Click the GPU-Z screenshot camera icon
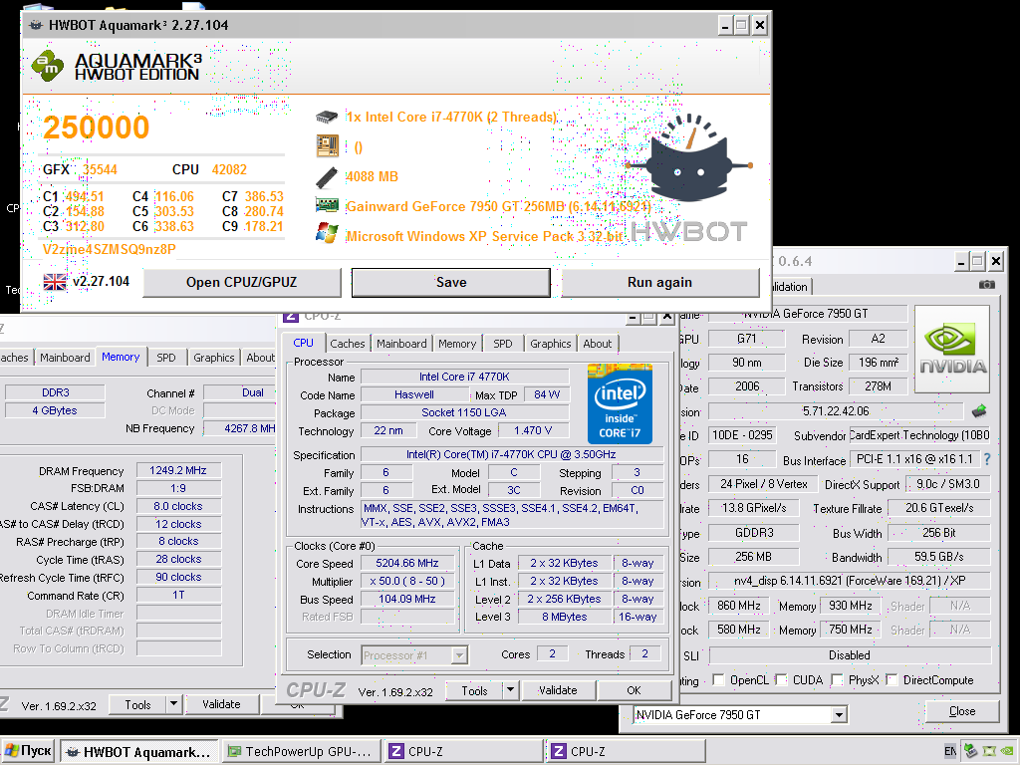Viewport: 1020px width, 765px height. (x=987, y=285)
